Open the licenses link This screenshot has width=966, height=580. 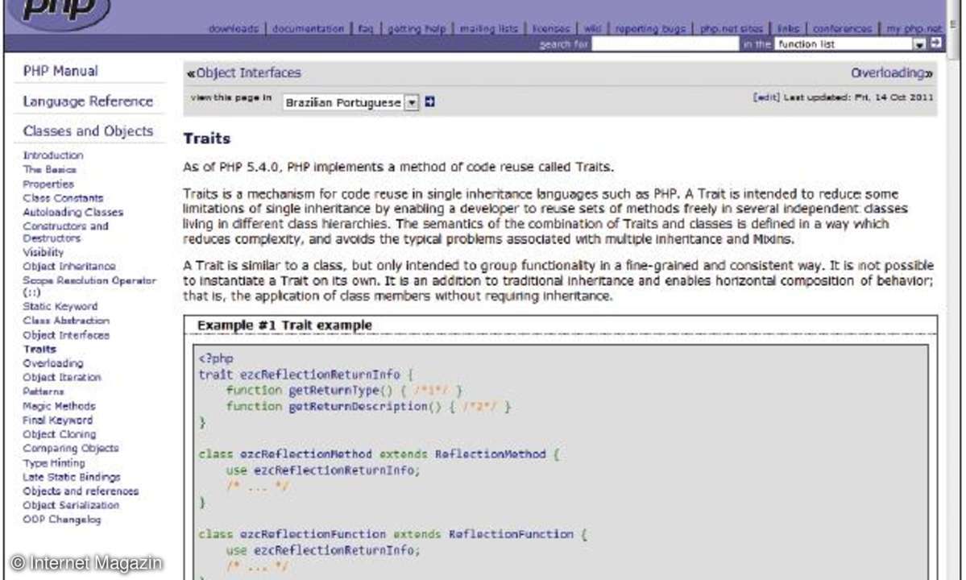tap(551, 28)
